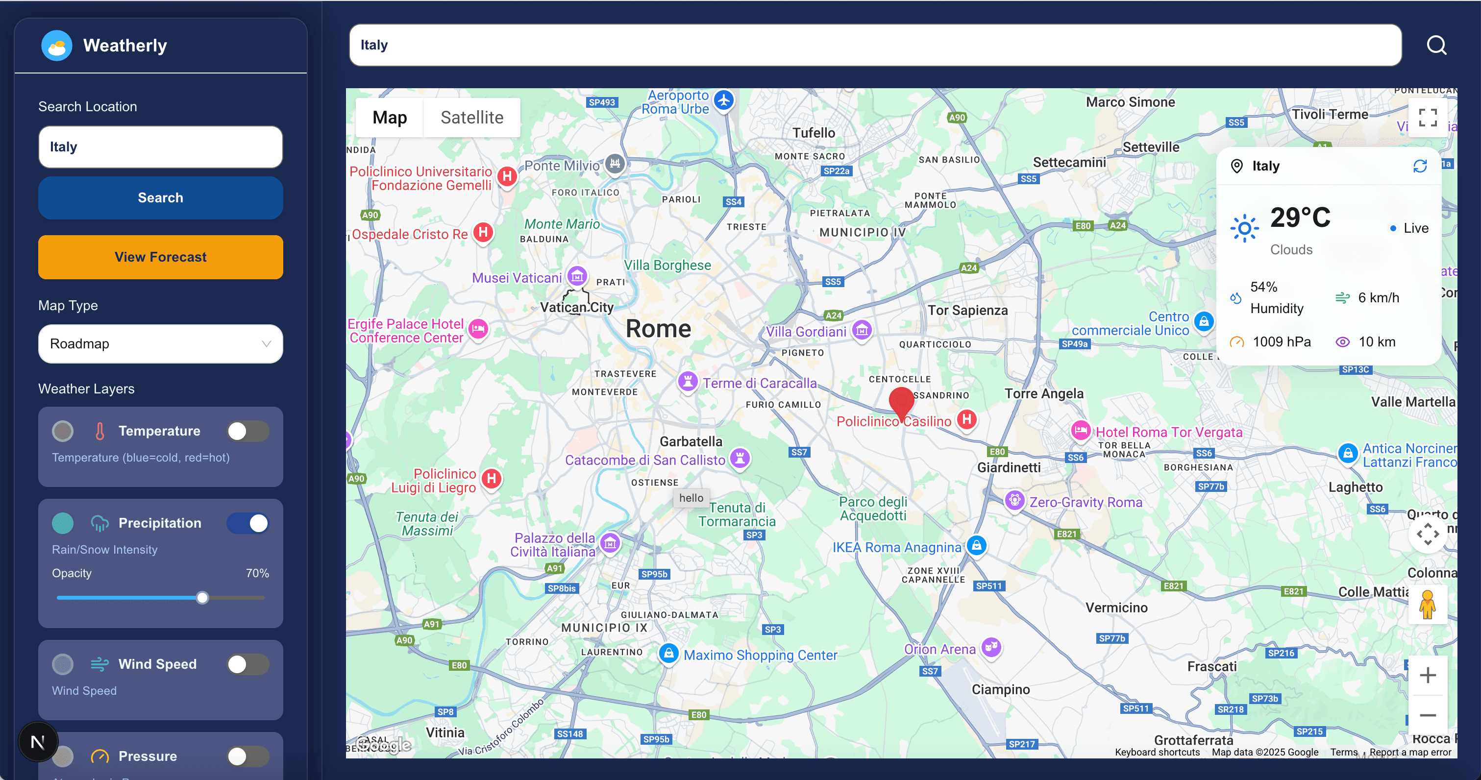Adjust the precipitation opacity slider
Screen dimensions: 1481x780
pos(202,598)
